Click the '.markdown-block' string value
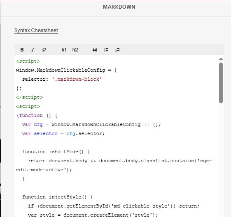 [77, 79]
